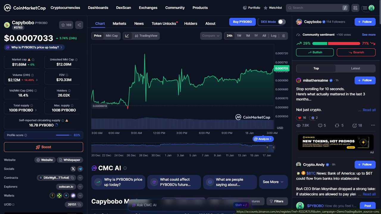381x214 pixels.
Task: Click the CMC AI info icon
Action: (125, 168)
